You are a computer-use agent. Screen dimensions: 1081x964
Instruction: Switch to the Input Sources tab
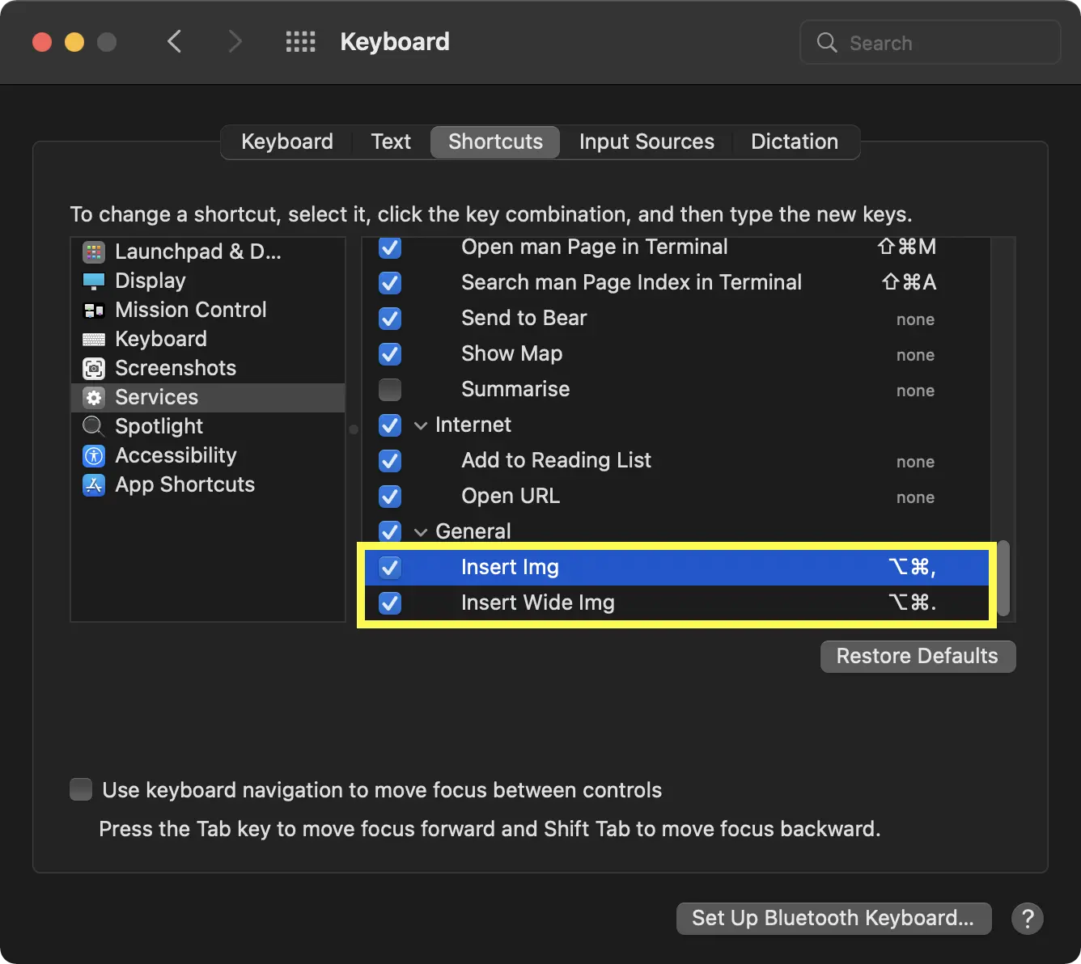[x=646, y=142]
